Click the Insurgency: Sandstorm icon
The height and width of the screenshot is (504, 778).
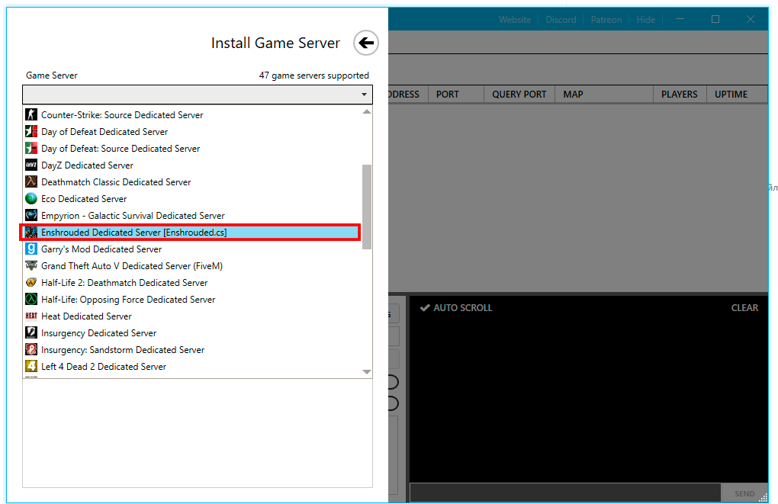point(31,350)
